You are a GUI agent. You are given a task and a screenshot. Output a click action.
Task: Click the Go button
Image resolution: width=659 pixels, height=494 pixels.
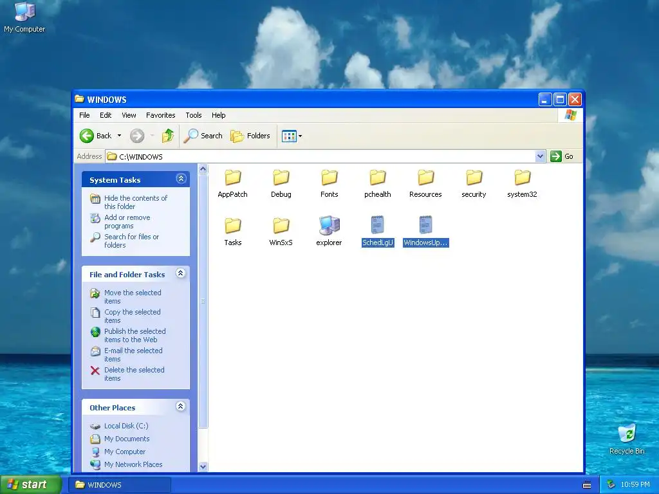click(562, 156)
